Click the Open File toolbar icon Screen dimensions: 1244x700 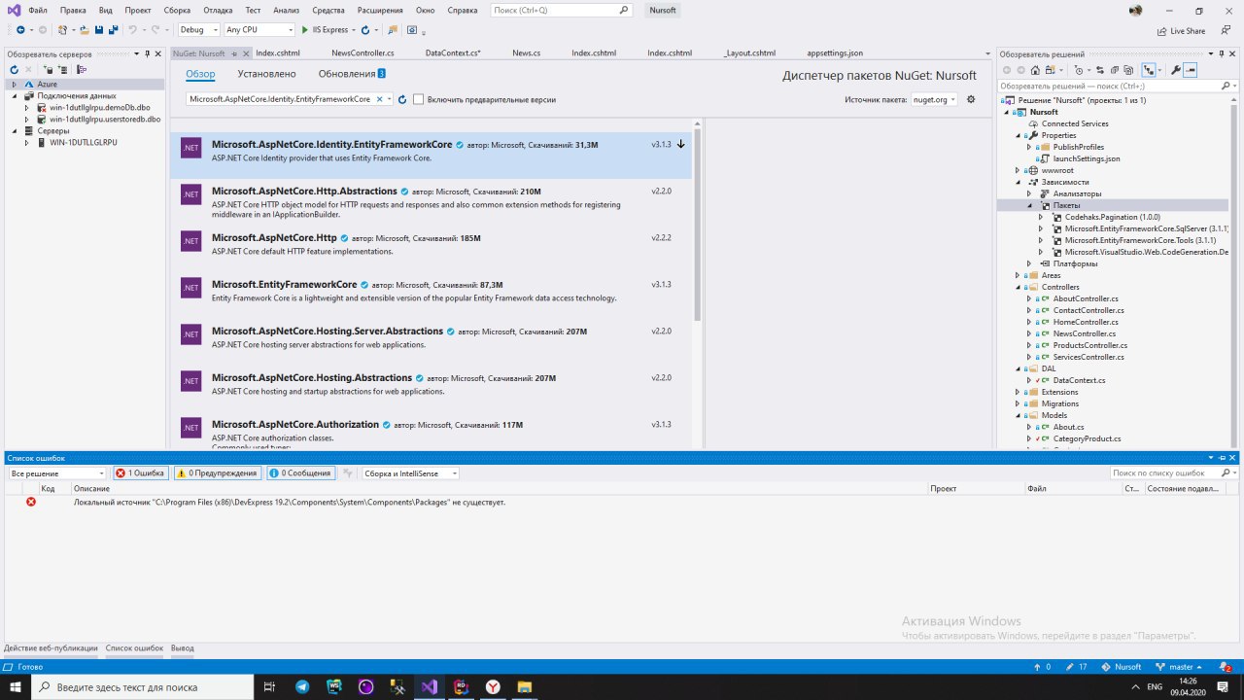pyautogui.click(x=86, y=30)
